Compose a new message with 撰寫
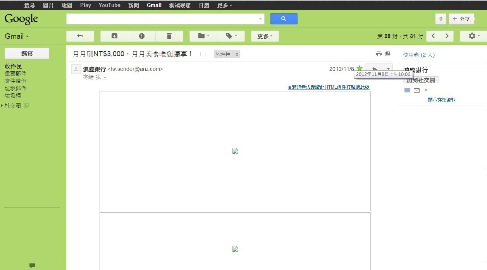Screen dimensions: 487x270 (27, 53)
